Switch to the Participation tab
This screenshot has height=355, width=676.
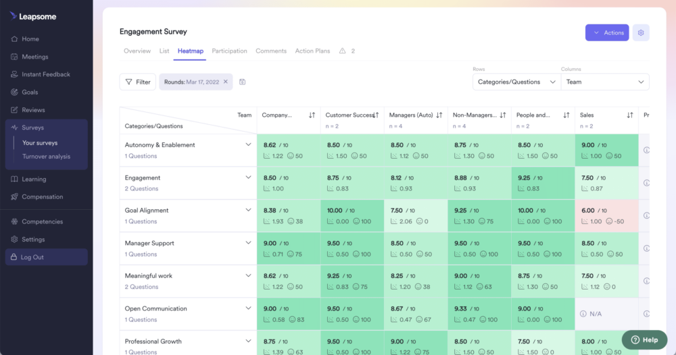click(x=229, y=51)
